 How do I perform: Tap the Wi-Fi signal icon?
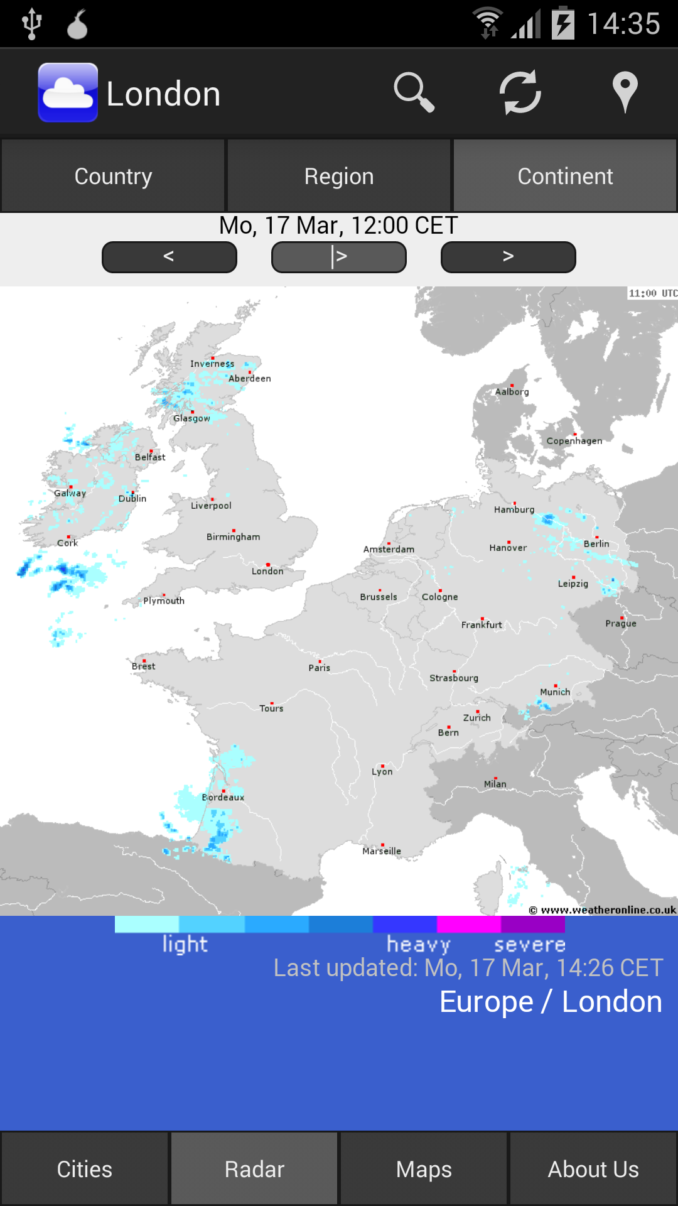click(488, 24)
